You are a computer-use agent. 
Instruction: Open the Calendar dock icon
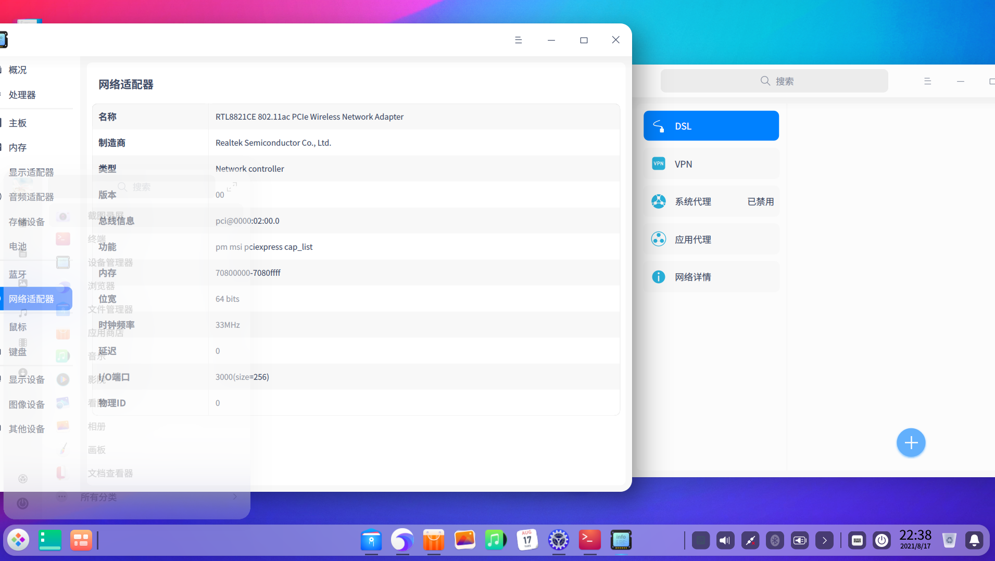527,540
